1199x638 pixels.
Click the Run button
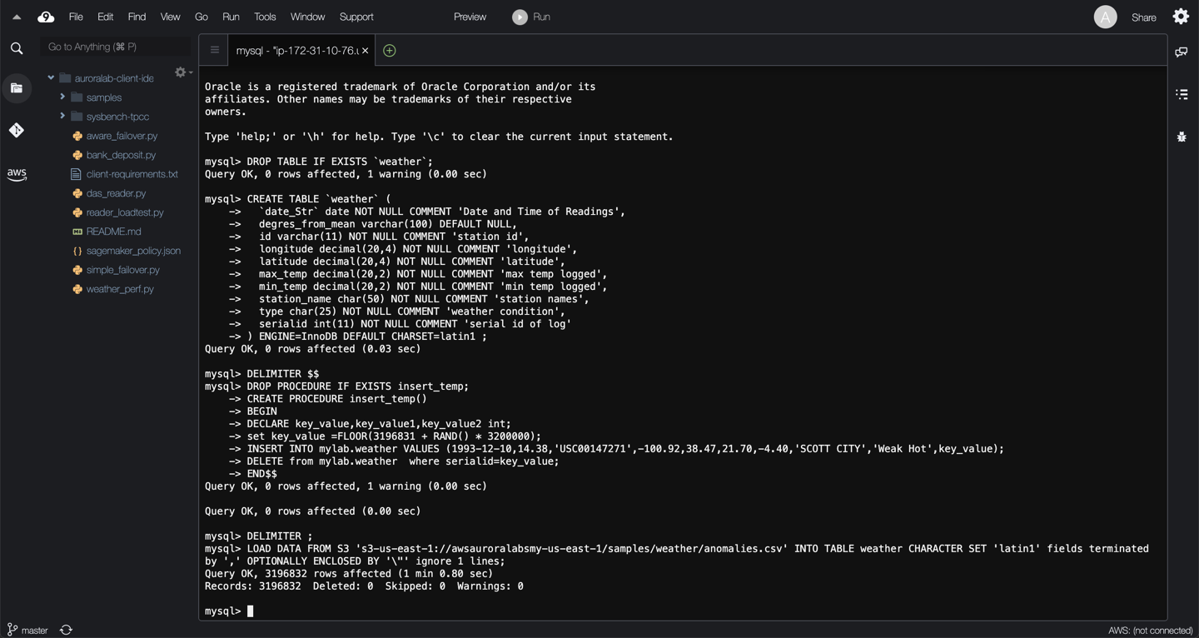[531, 17]
